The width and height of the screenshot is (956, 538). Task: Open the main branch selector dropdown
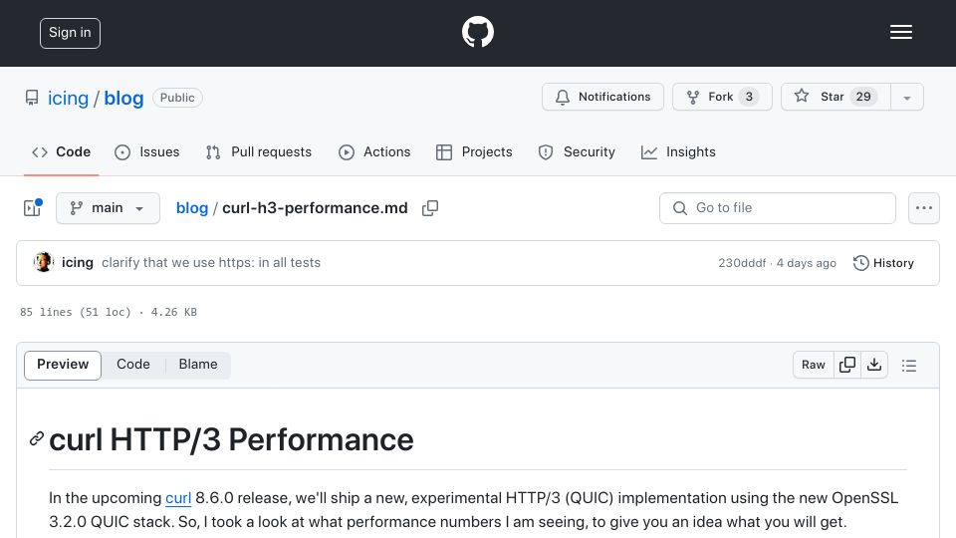tap(108, 208)
